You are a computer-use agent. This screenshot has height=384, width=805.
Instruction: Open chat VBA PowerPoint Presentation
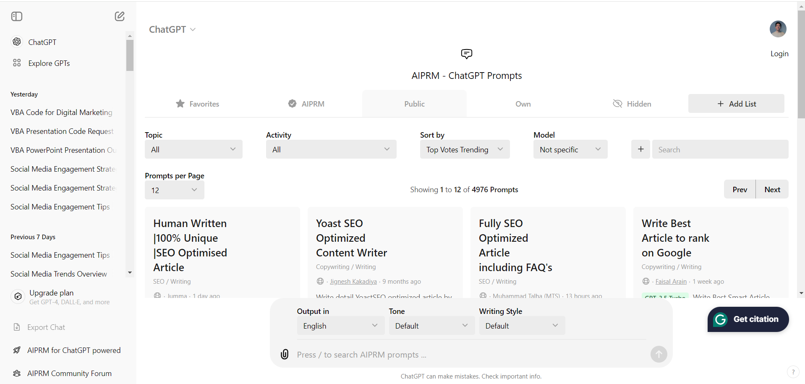[x=63, y=150]
